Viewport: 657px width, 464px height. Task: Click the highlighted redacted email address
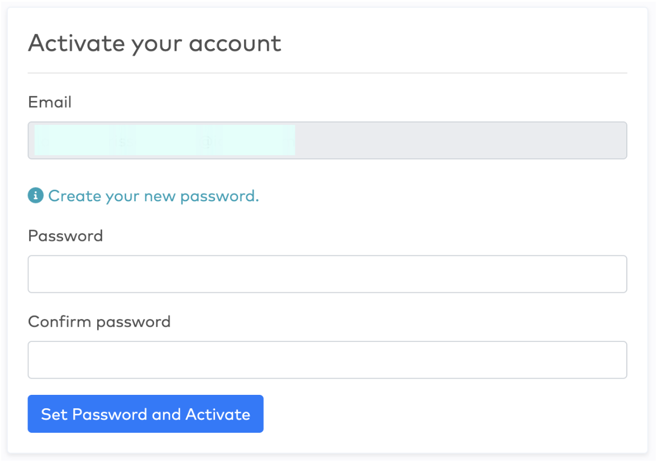click(x=165, y=140)
